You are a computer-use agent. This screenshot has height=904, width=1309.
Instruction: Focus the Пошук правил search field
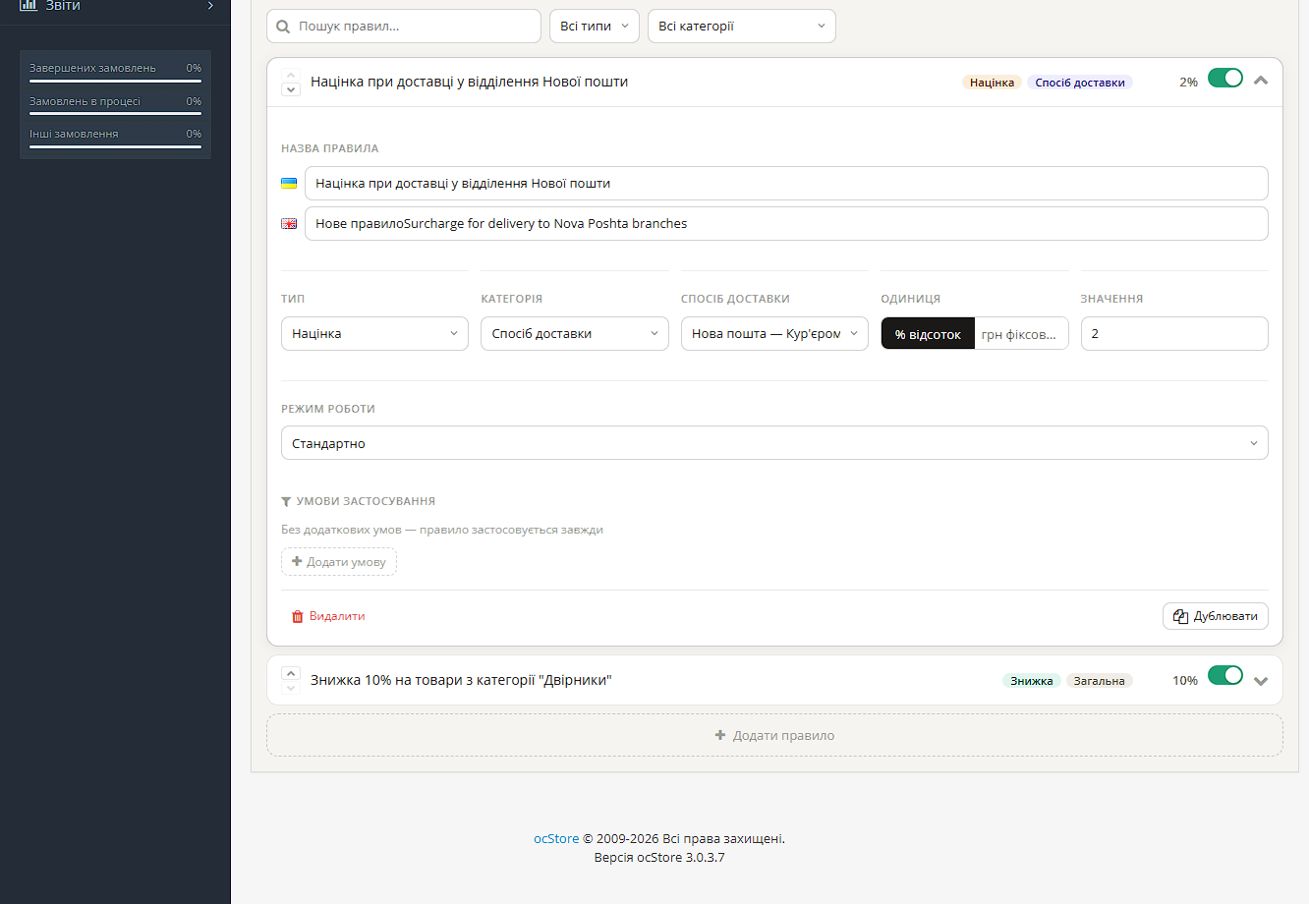pyautogui.click(x=404, y=27)
